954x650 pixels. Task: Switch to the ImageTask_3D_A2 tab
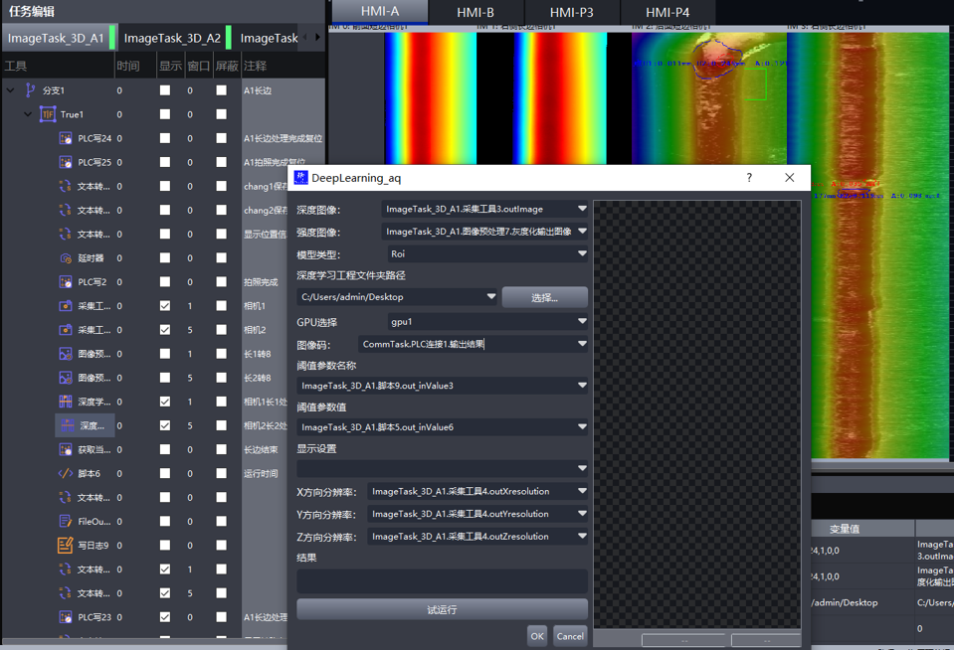click(172, 38)
